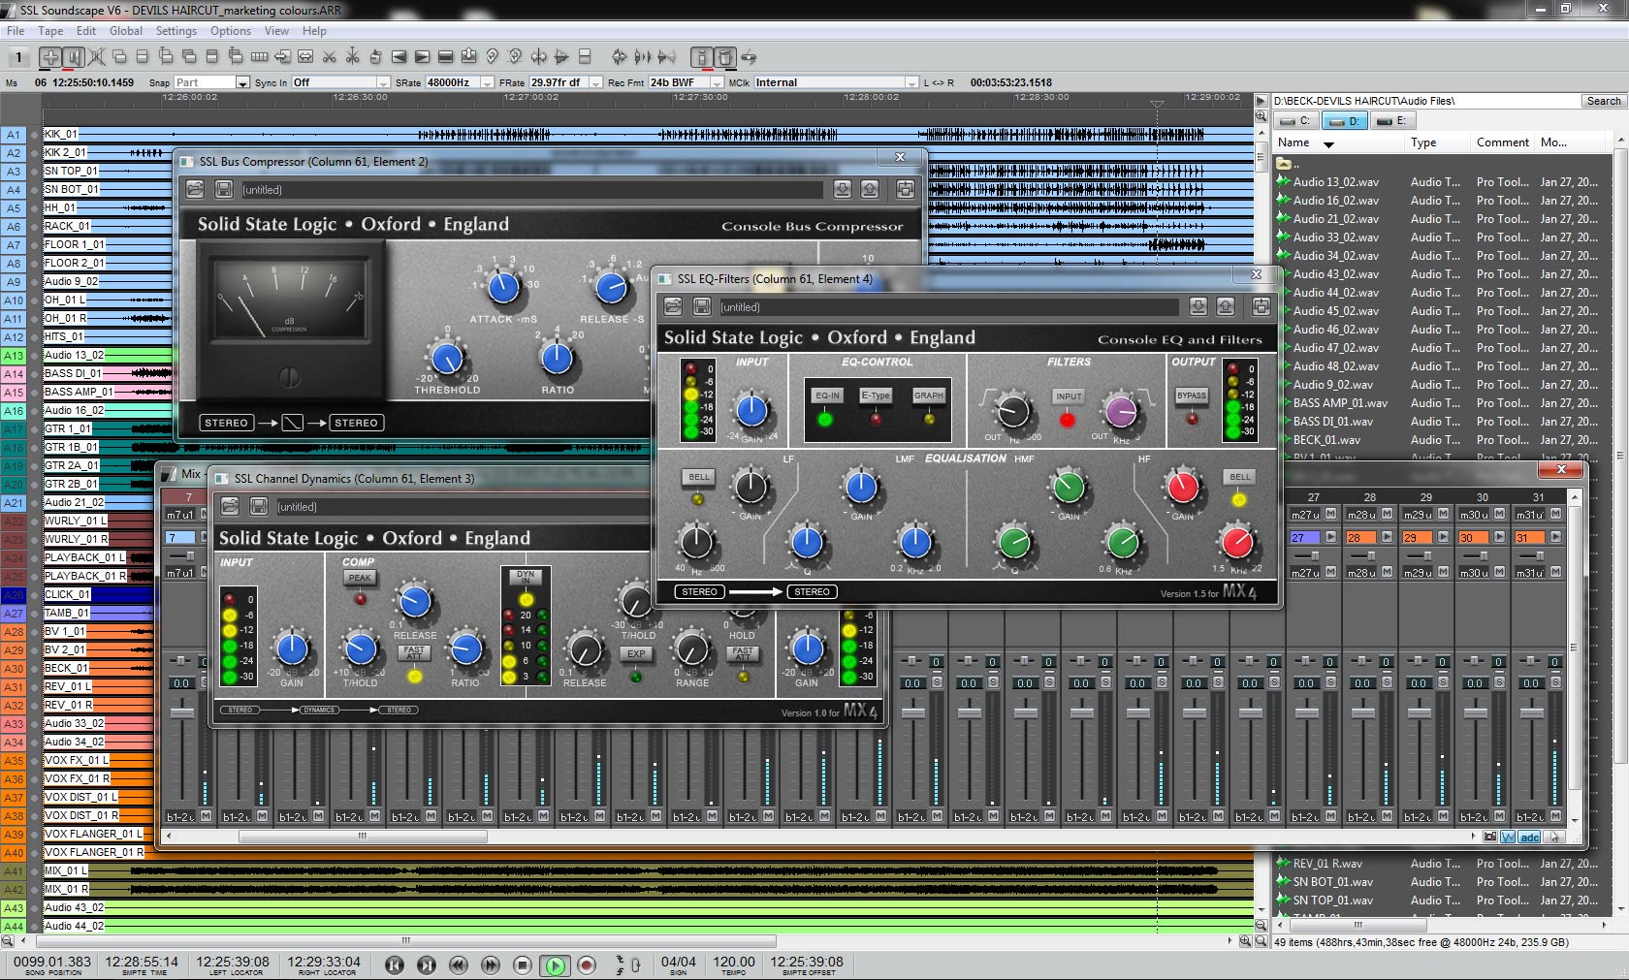Select the crosshair edit tool in toolbar
The height and width of the screenshot is (980, 1629).
(x=50, y=57)
